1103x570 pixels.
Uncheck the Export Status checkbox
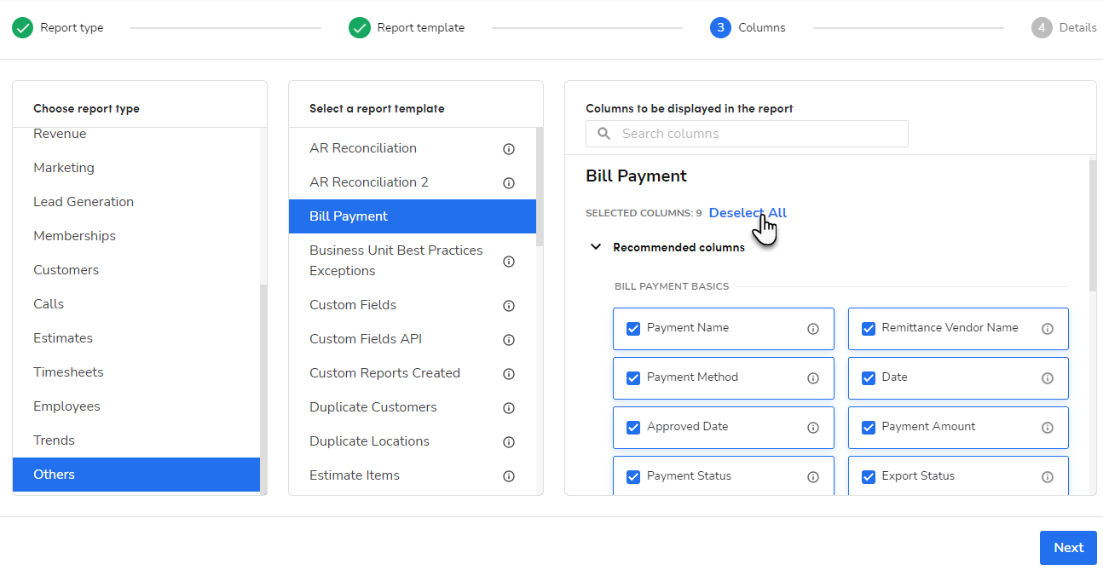869,477
